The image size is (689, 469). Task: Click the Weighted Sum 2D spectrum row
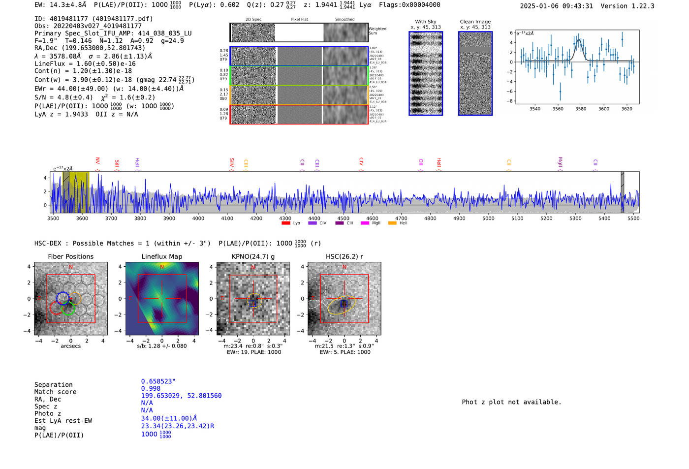[299, 32]
